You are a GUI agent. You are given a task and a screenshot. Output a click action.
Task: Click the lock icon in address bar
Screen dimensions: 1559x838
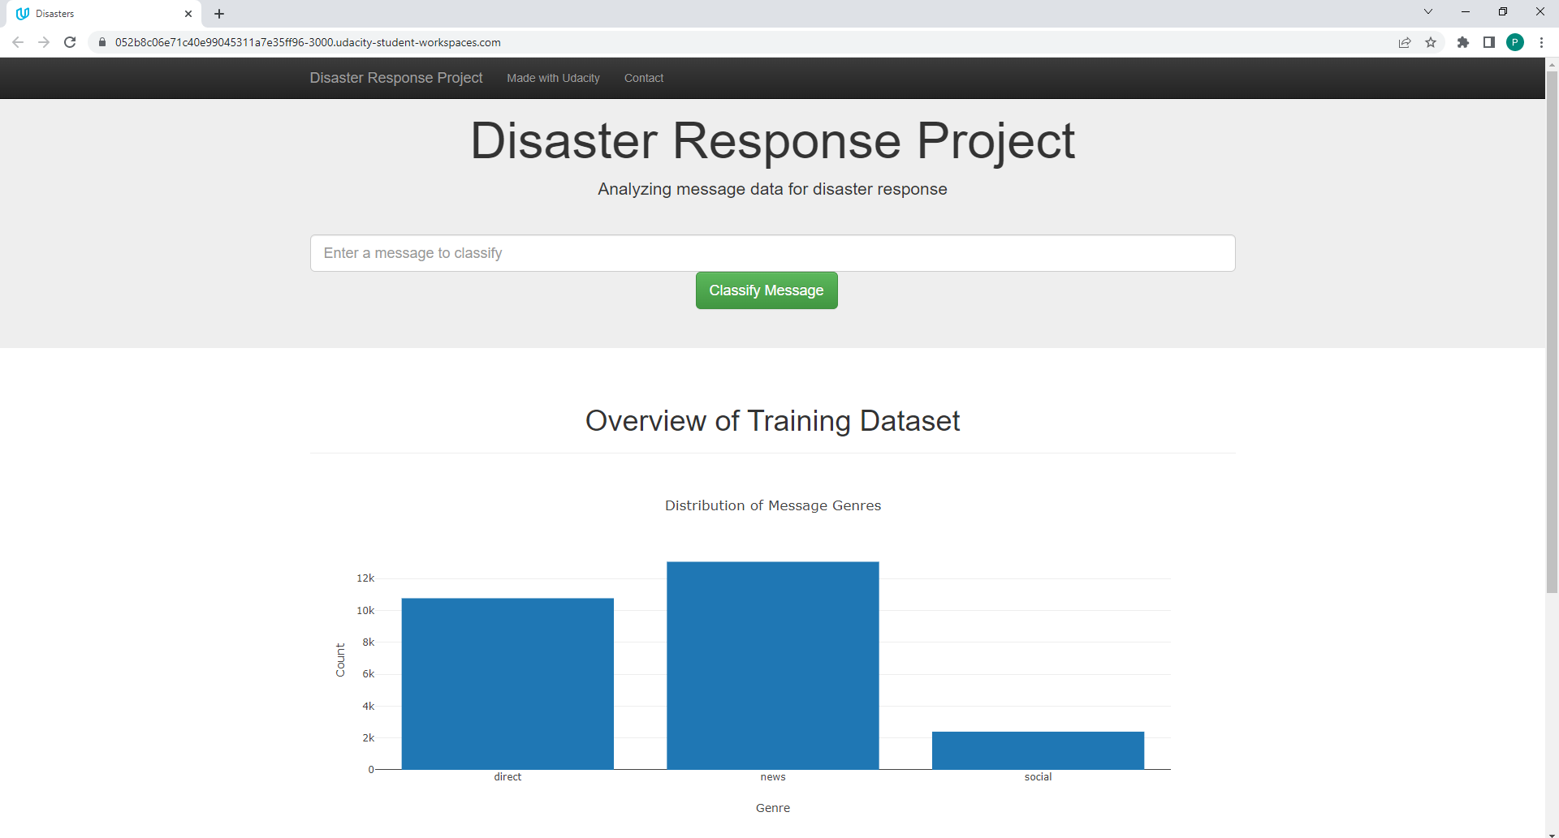pyautogui.click(x=102, y=42)
